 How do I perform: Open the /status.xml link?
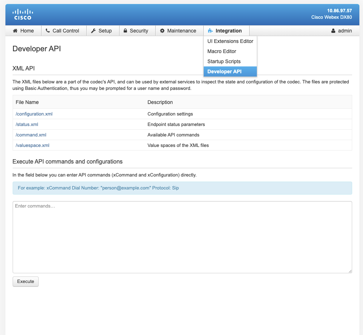[x=27, y=125]
